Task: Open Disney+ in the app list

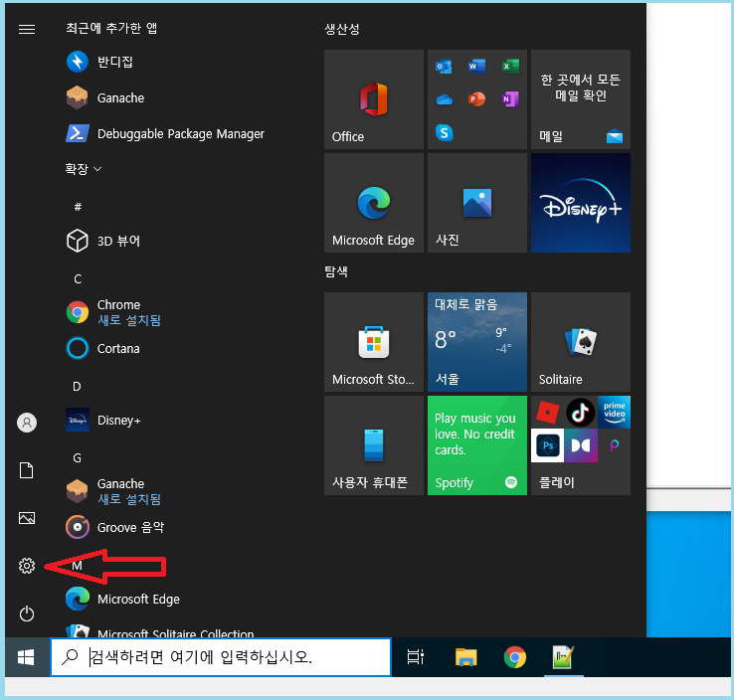Action: click(x=103, y=421)
